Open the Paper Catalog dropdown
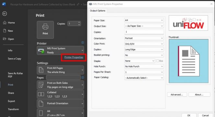The width and height of the screenshot is (215, 117). point(144,78)
